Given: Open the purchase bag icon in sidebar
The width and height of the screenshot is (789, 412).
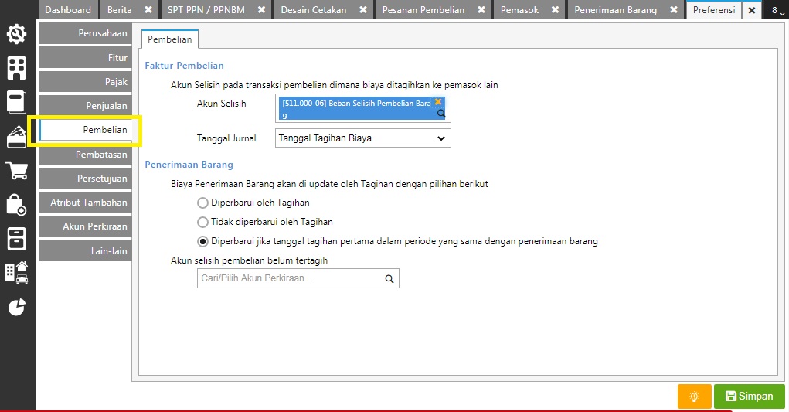Looking at the screenshot, I should 16,205.
